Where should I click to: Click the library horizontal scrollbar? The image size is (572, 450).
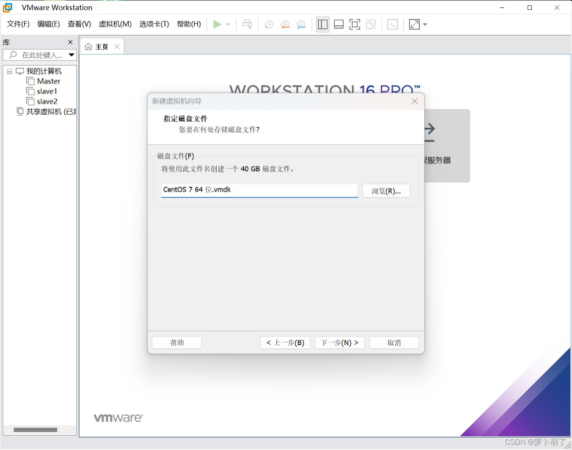coord(35,430)
